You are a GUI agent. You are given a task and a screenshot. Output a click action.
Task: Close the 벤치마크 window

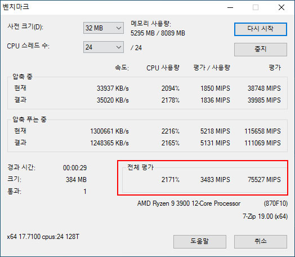coord(281,7)
